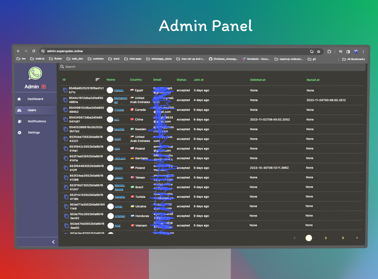Click deleted date 2023-10-30T08:13:11.398Z
Screen dimensions: 378x279
coord(269,168)
